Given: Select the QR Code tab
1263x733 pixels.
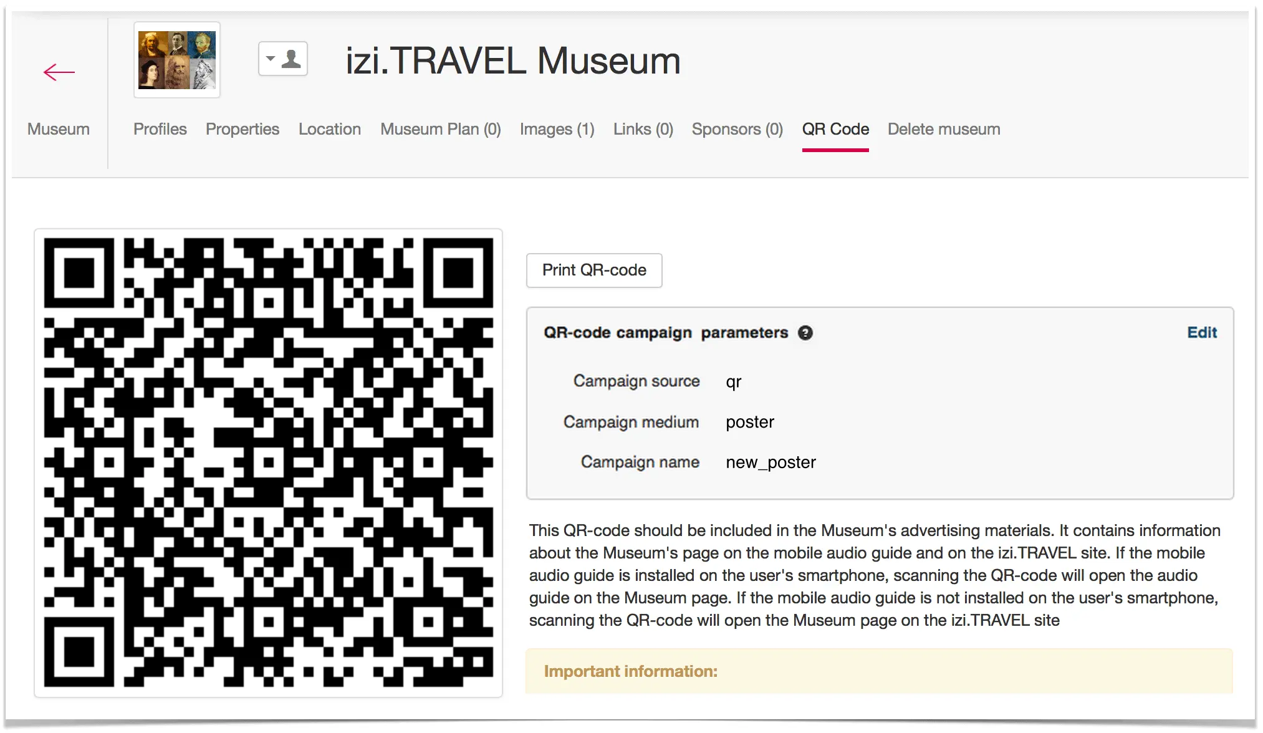Looking at the screenshot, I should tap(835, 129).
